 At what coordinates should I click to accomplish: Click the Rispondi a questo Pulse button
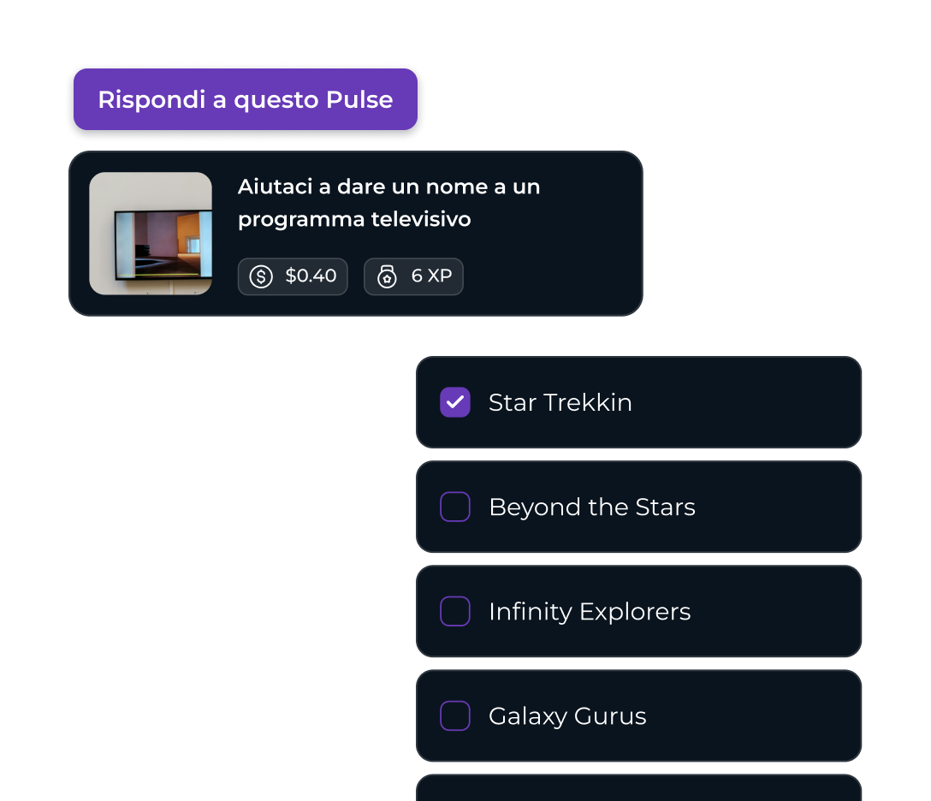pos(246,99)
